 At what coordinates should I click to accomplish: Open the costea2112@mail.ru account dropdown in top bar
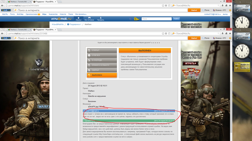(x=212, y=14)
